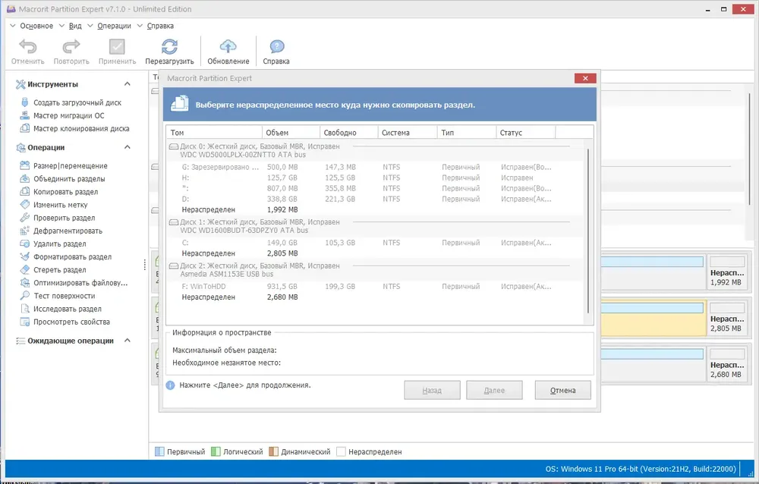
Task: Click Тест поверхности operation
Action: pyautogui.click(x=65, y=296)
